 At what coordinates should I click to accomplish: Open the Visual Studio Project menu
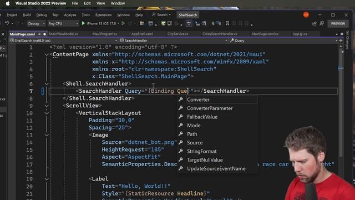(12, 15)
